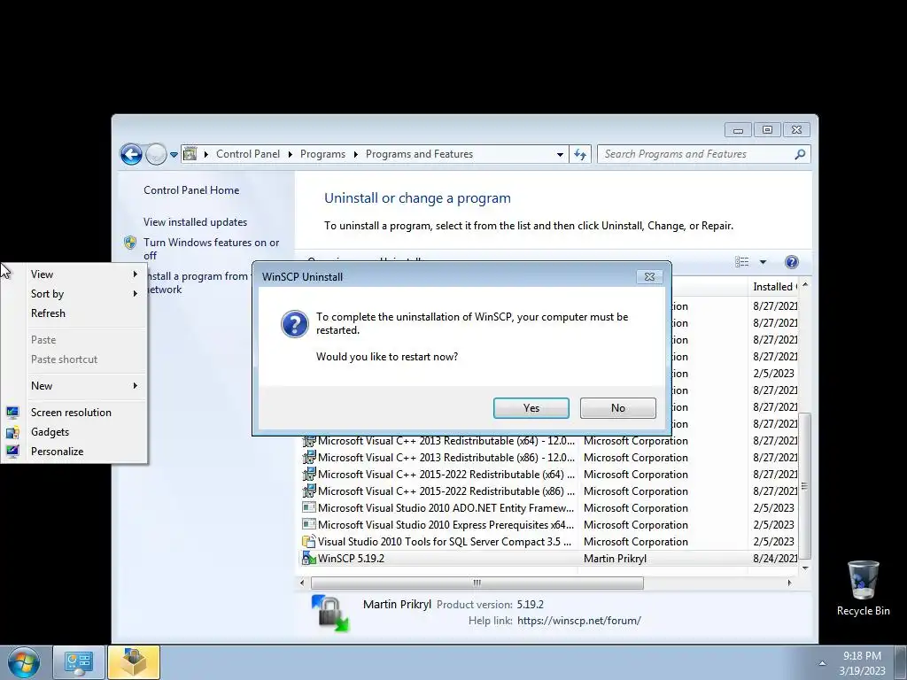
Task: Select Visual Studio 2010 Tools for SQL Server Compact
Action: 549,541
